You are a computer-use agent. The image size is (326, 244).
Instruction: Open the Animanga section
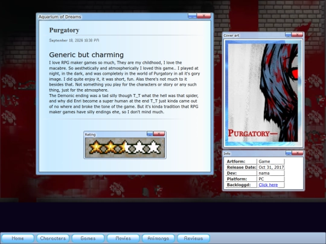point(158,238)
